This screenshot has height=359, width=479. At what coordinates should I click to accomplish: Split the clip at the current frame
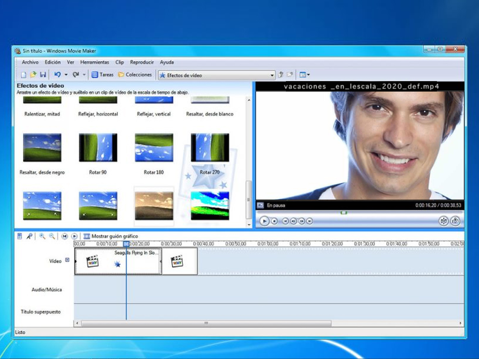tap(444, 221)
